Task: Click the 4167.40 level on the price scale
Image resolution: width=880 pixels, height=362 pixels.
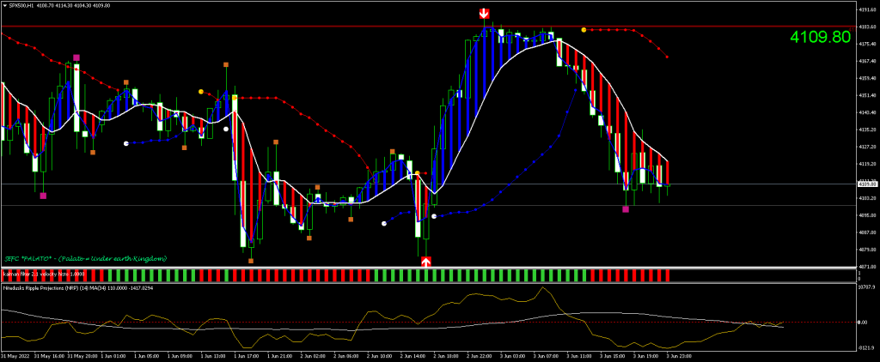Action: click(x=866, y=61)
